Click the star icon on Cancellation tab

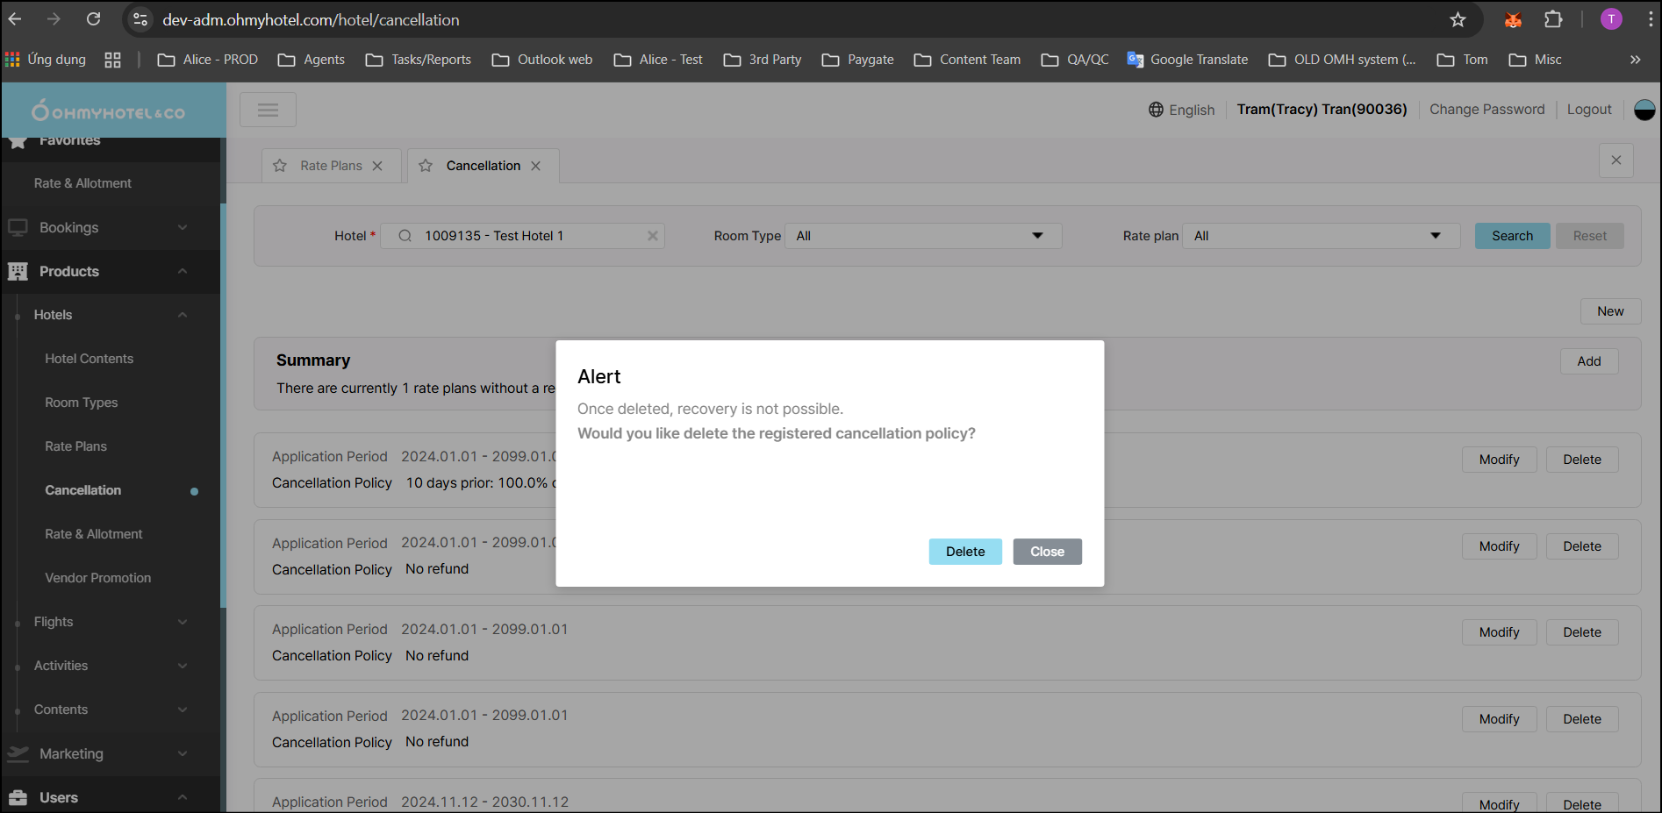click(x=426, y=166)
